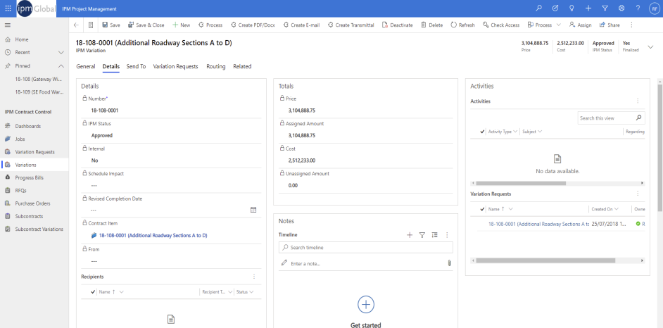Viewport: 663px width, 328px height.
Task: Click Activities grid horizontal scrollbar
Action: (x=521, y=184)
